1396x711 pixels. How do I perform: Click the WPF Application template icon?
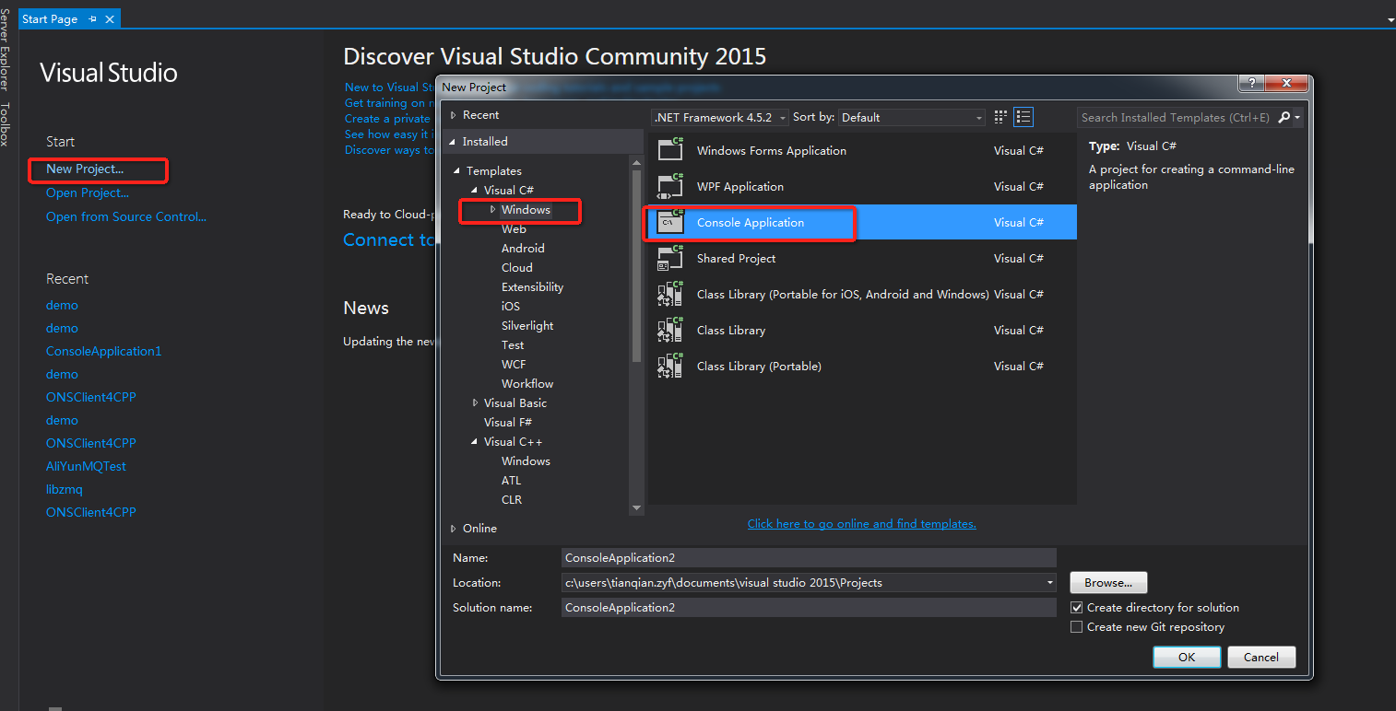(x=670, y=186)
